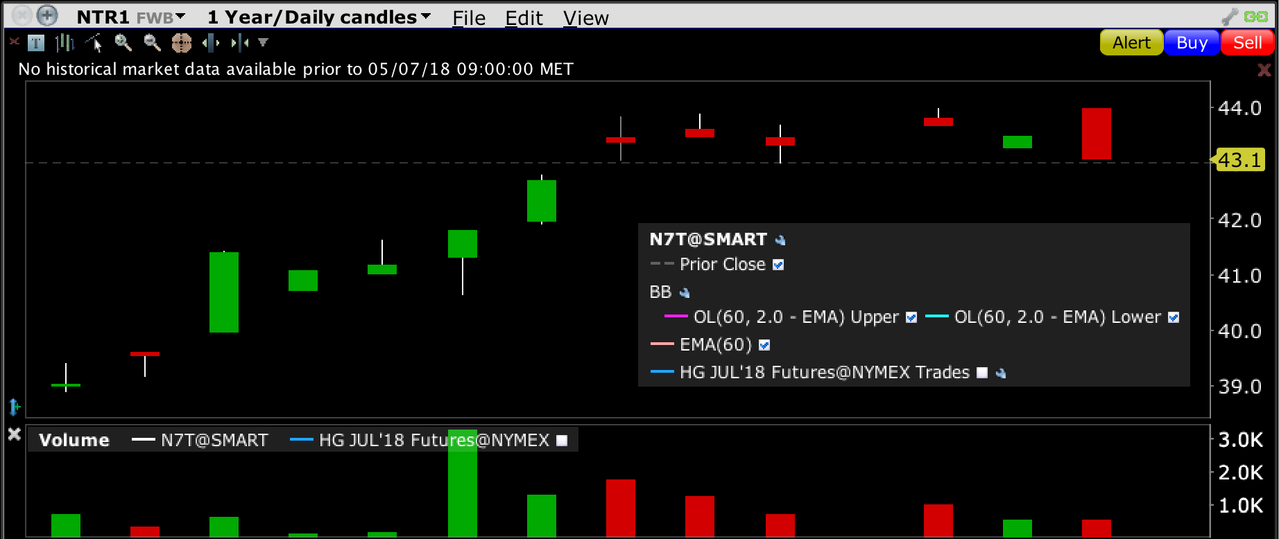Dismiss the no historical data message
This screenshot has width=1279, height=539.
tap(1264, 69)
